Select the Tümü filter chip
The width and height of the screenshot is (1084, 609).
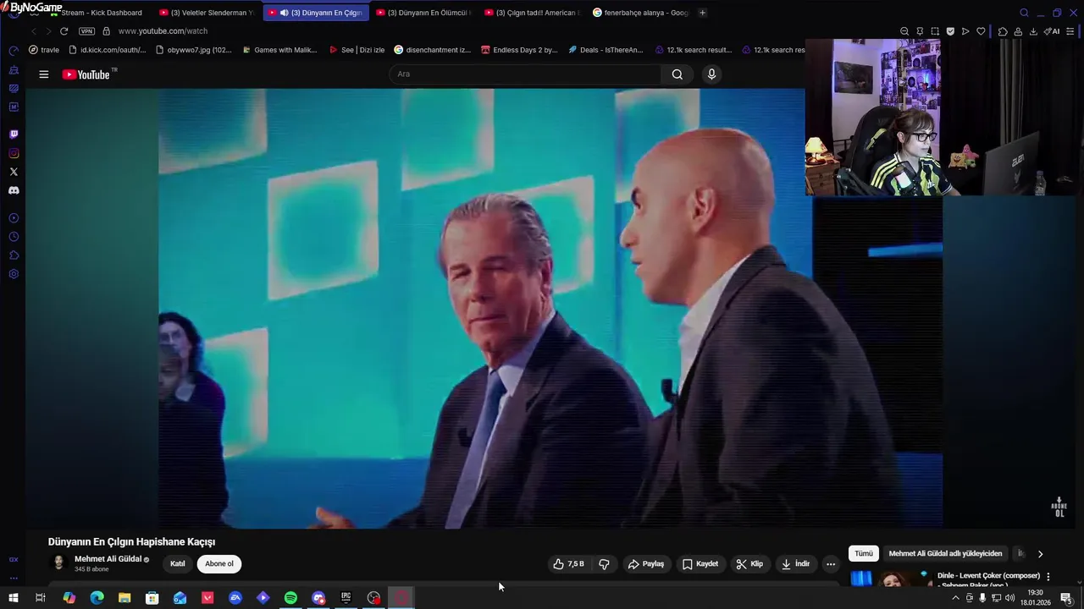tap(863, 554)
